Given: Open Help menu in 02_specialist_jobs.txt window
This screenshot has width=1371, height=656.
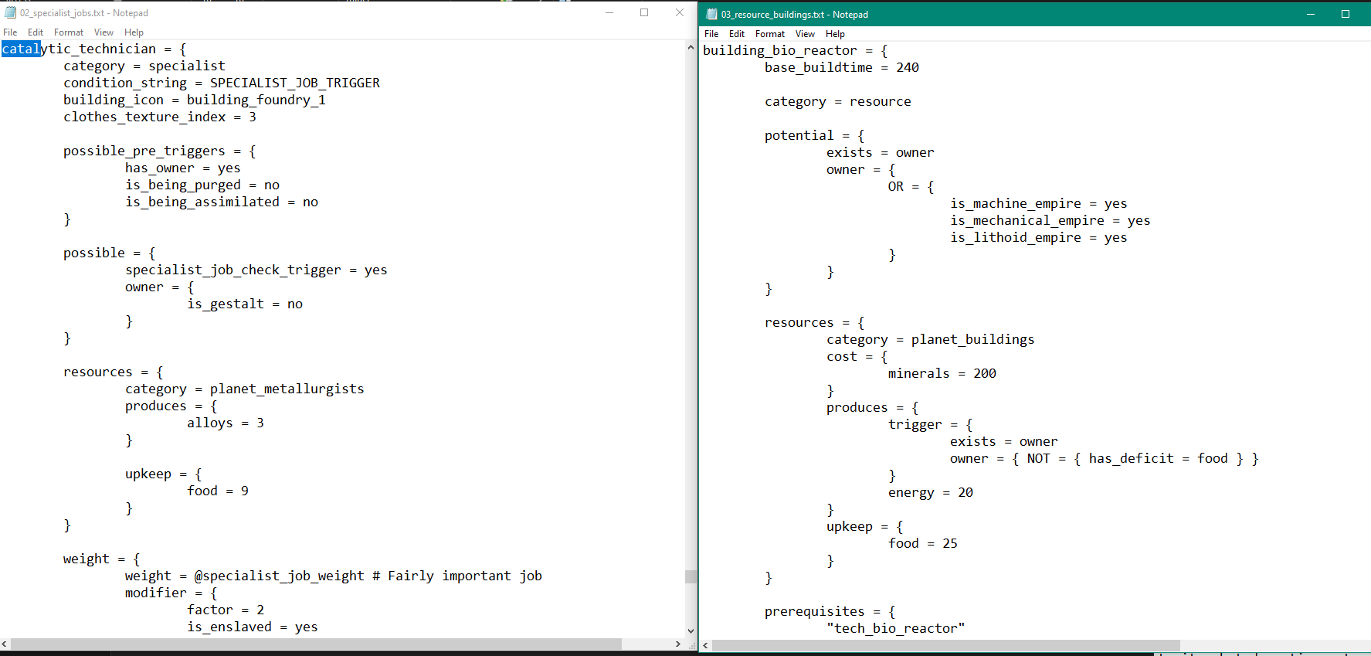Looking at the screenshot, I should tap(134, 32).
